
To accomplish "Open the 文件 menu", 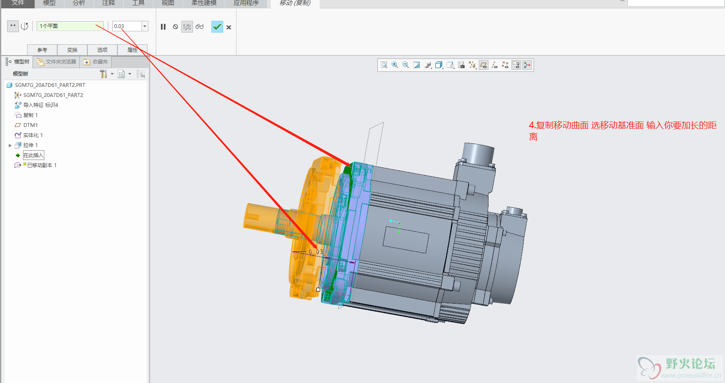I will pyautogui.click(x=18, y=3).
